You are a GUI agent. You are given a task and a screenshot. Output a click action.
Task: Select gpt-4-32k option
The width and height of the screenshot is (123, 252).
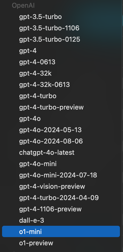click(61, 74)
